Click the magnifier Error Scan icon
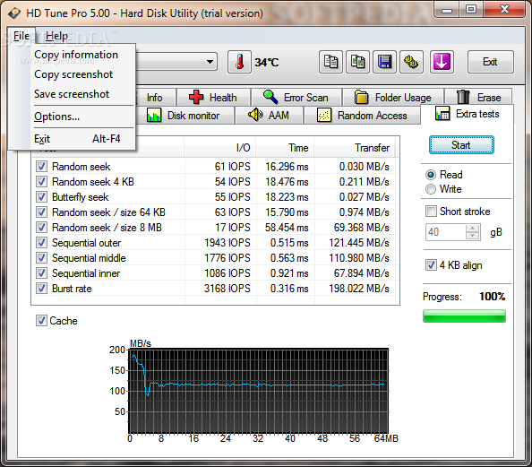 tap(270, 97)
